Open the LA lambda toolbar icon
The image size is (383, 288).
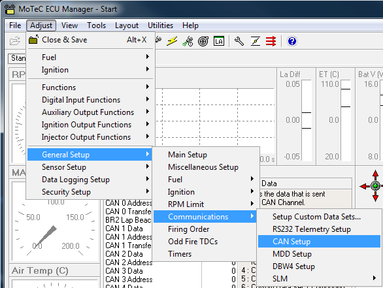click(x=219, y=41)
